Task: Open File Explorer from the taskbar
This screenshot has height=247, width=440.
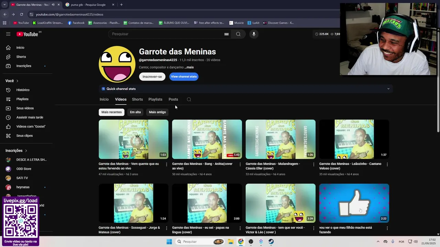Action: (231, 242)
